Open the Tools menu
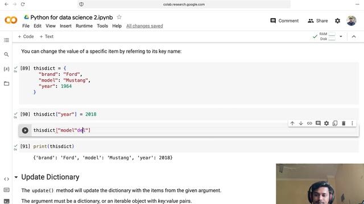The height and width of the screenshot is (204, 364). [102, 26]
